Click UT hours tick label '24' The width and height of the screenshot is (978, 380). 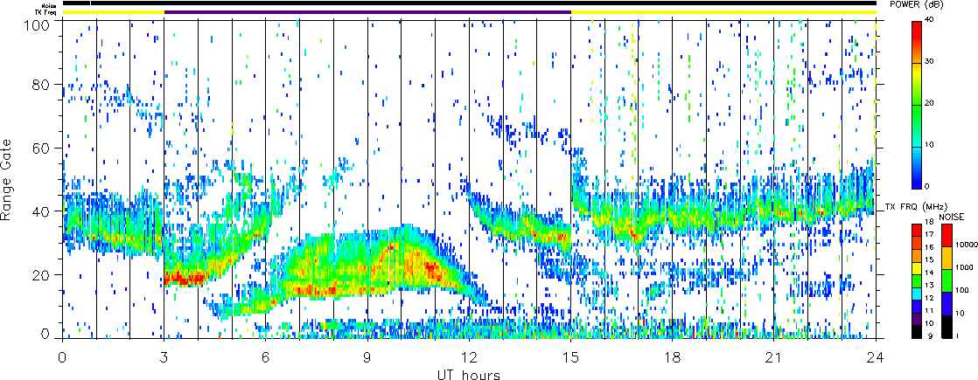[877, 357]
